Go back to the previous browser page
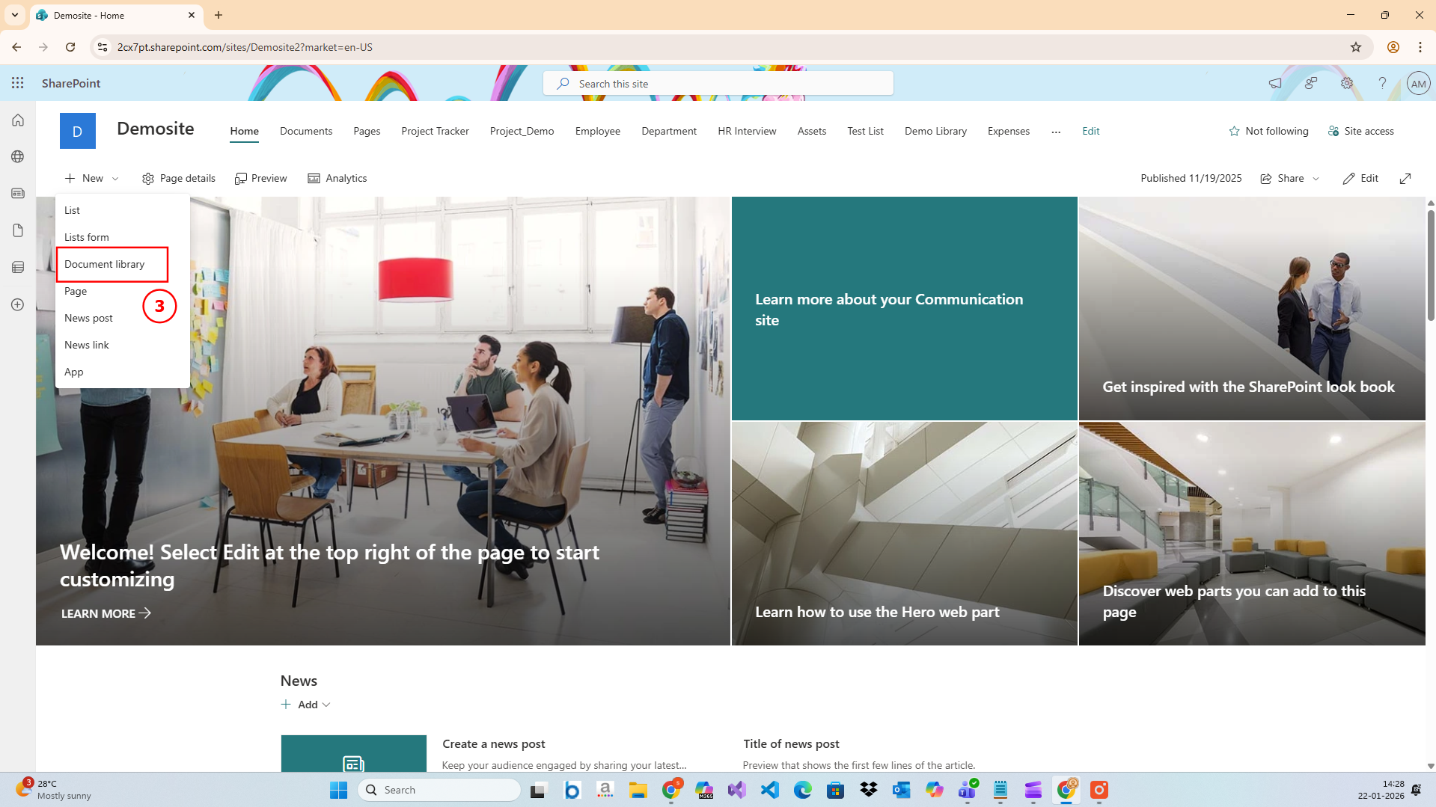The image size is (1436, 807). pos(16,47)
